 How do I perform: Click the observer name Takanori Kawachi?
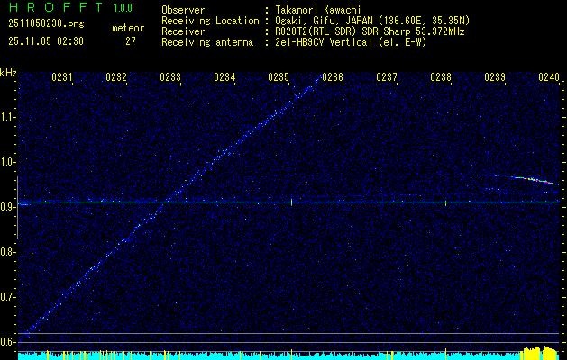[318, 10]
